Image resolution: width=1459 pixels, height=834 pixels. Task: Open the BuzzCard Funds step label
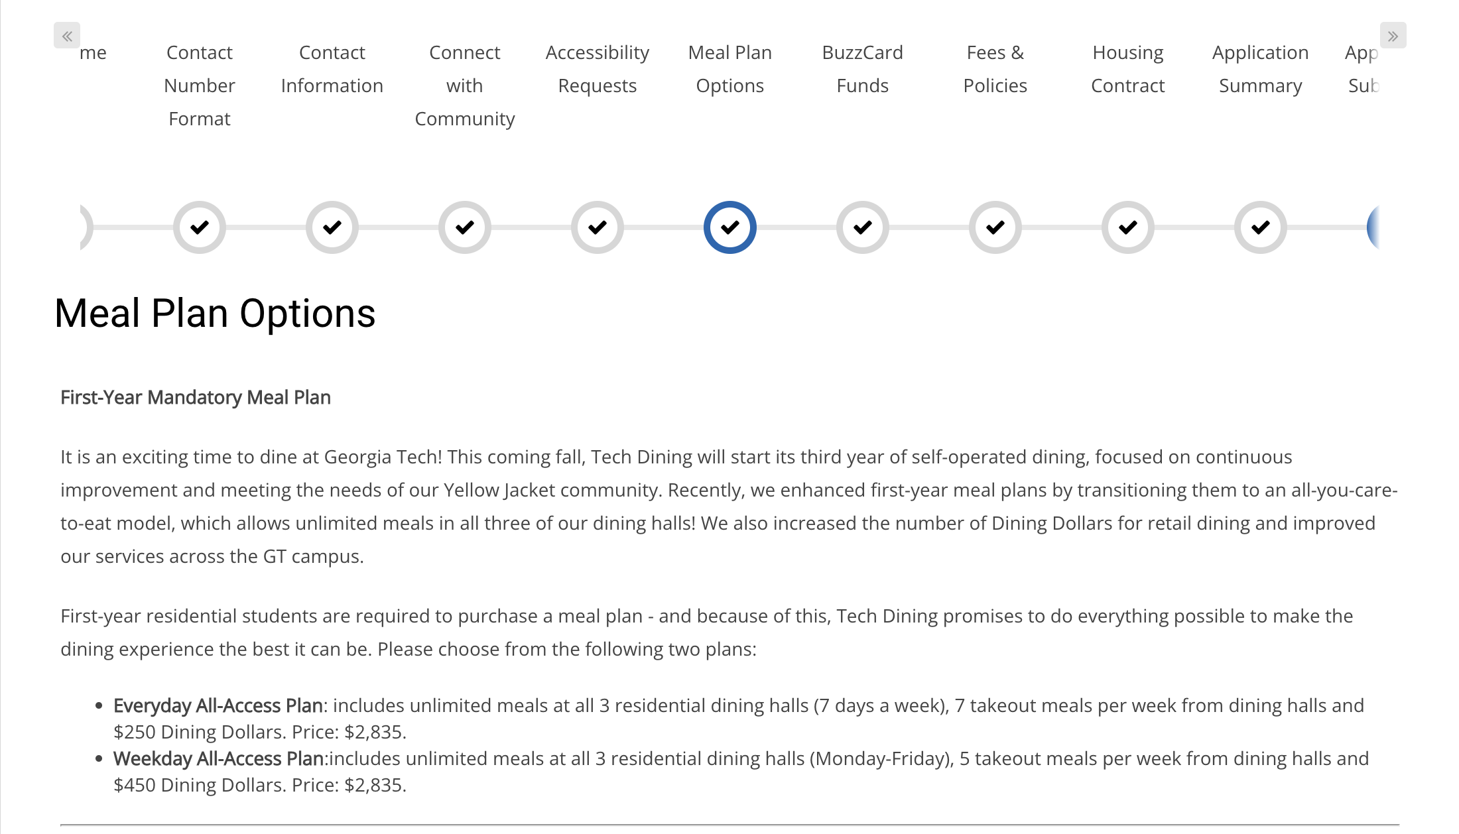(x=862, y=69)
